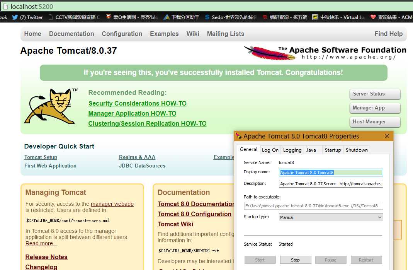Switch to the General tab

248,149
